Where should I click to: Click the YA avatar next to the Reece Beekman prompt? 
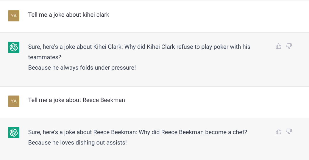click(x=14, y=101)
